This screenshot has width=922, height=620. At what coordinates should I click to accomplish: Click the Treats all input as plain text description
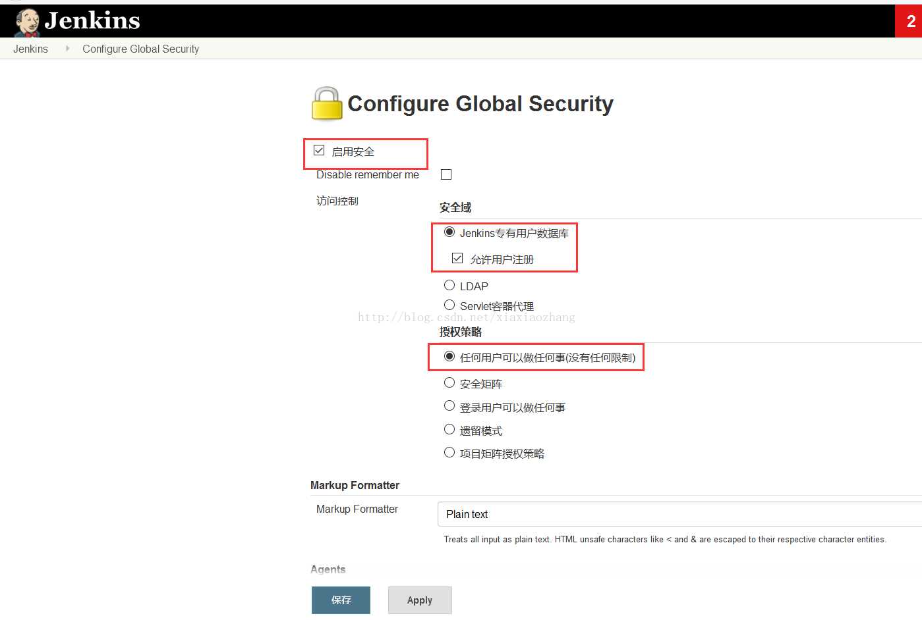(x=665, y=539)
